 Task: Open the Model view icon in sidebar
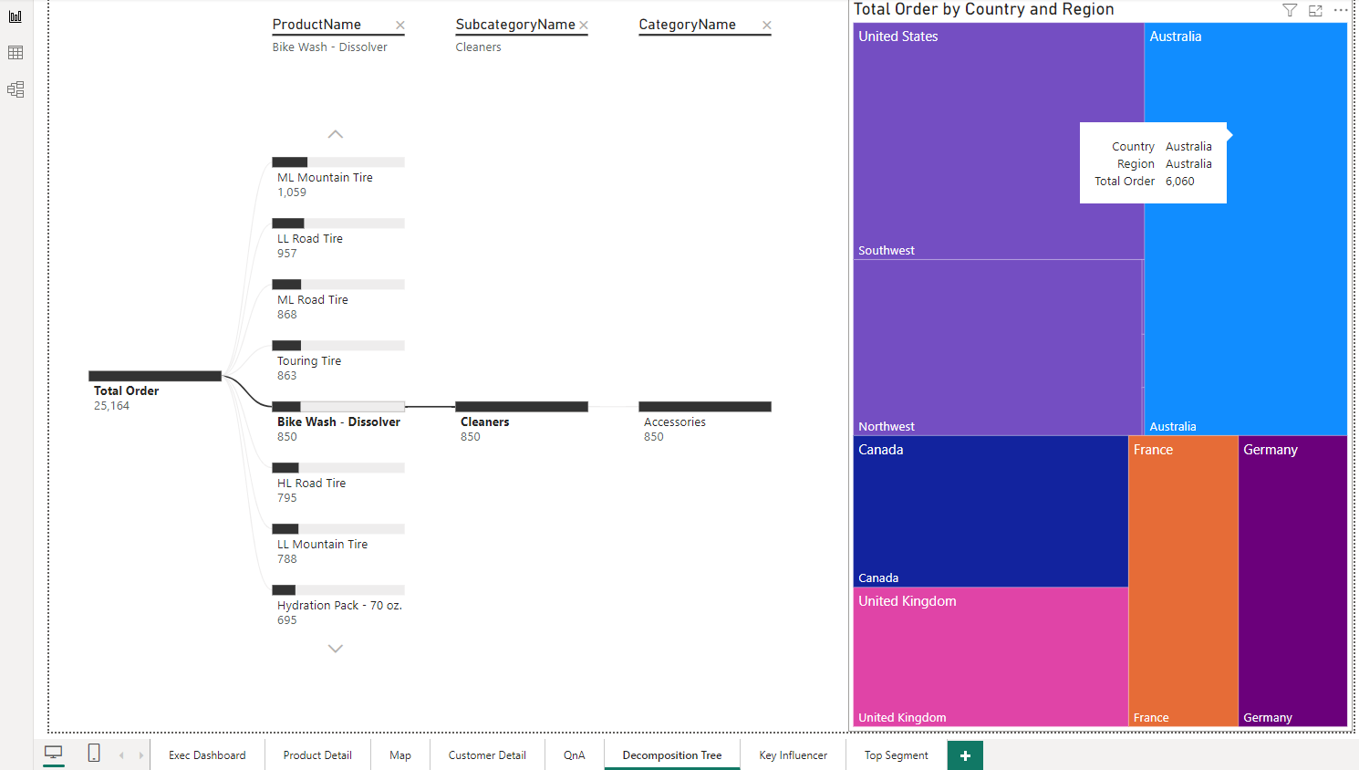click(16, 89)
